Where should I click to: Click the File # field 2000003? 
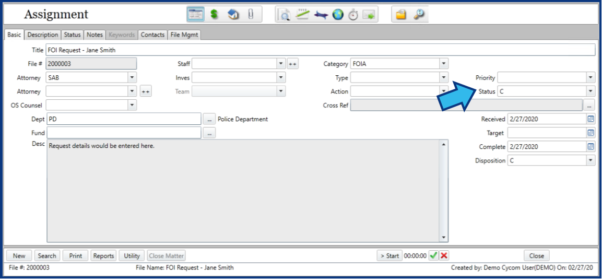[x=91, y=64]
